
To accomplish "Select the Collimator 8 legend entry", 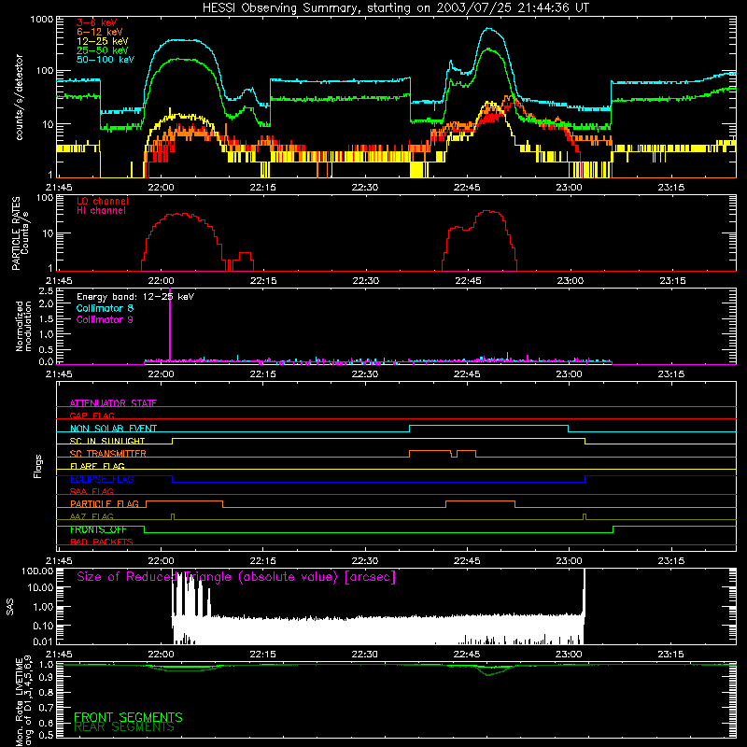I will tap(105, 308).
